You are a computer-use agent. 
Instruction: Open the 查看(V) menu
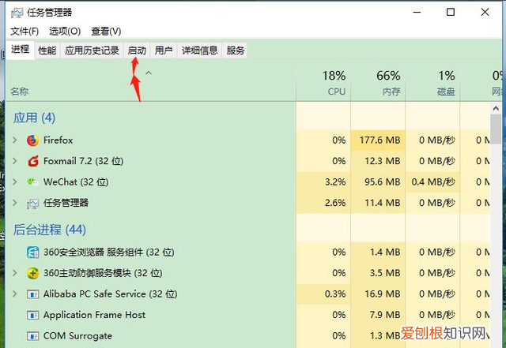click(x=106, y=32)
